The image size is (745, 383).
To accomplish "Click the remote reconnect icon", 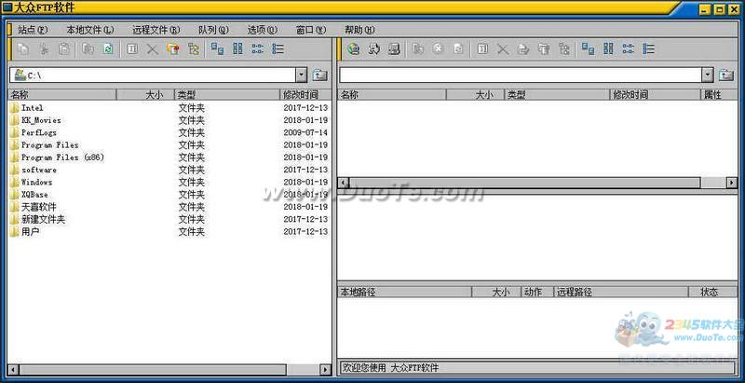I will [x=374, y=49].
